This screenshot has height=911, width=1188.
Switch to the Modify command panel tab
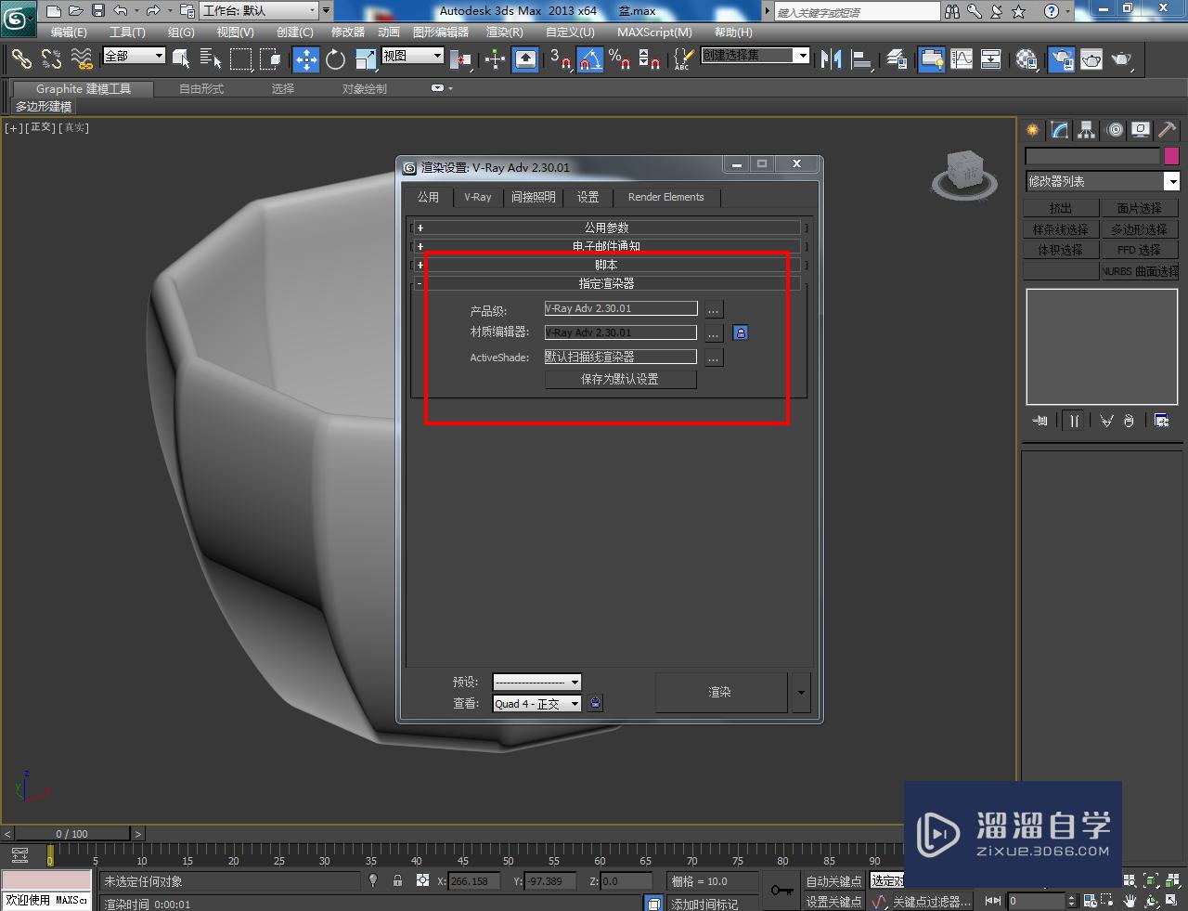[1060, 130]
